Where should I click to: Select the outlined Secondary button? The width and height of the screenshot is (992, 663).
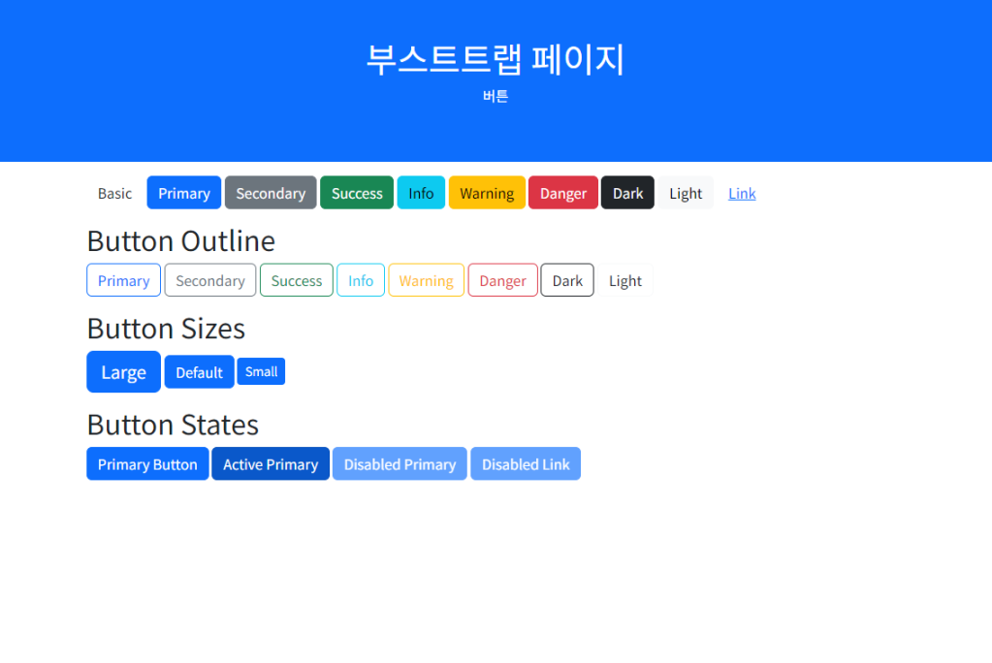click(210, 280)
